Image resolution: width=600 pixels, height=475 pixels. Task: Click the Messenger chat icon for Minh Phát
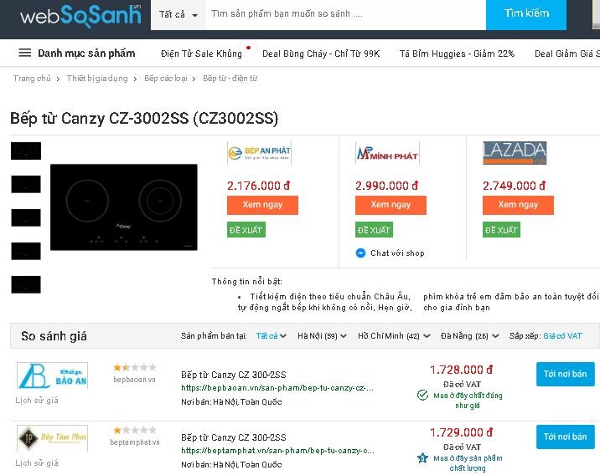point(360,253)
